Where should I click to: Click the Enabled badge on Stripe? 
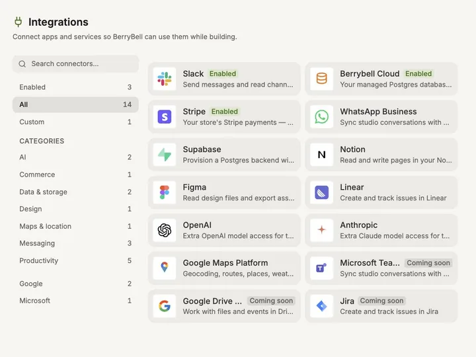click(x=225, y=112)
